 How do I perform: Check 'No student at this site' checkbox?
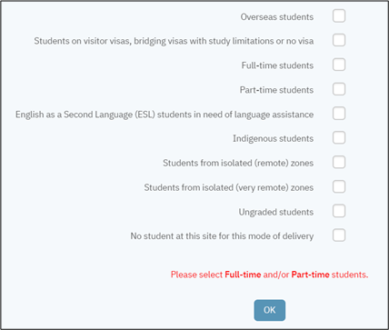[x=339, y=235]
